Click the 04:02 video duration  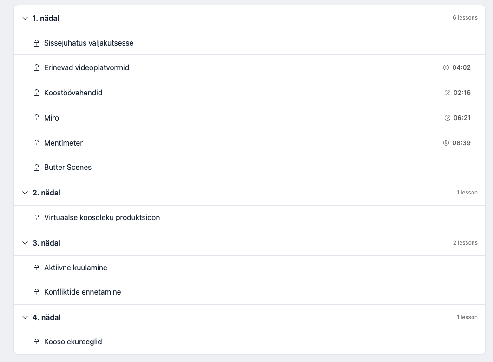(461, 67)
